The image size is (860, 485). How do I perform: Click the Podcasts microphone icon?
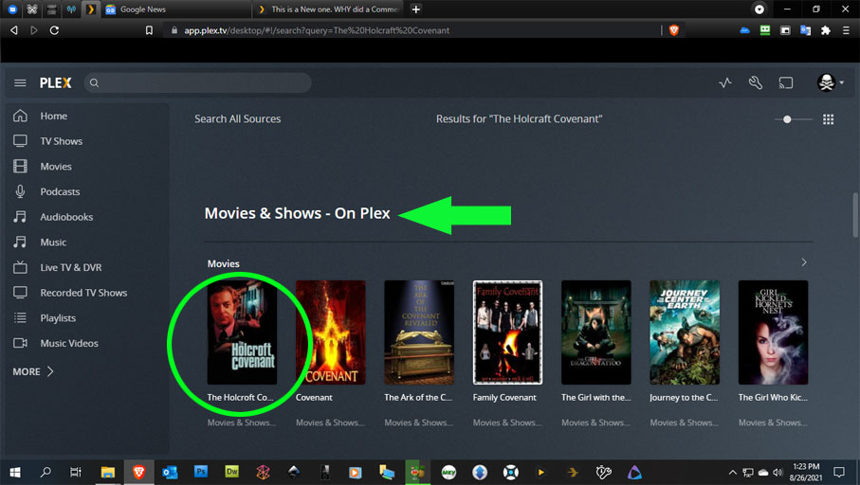coord(20,191)
